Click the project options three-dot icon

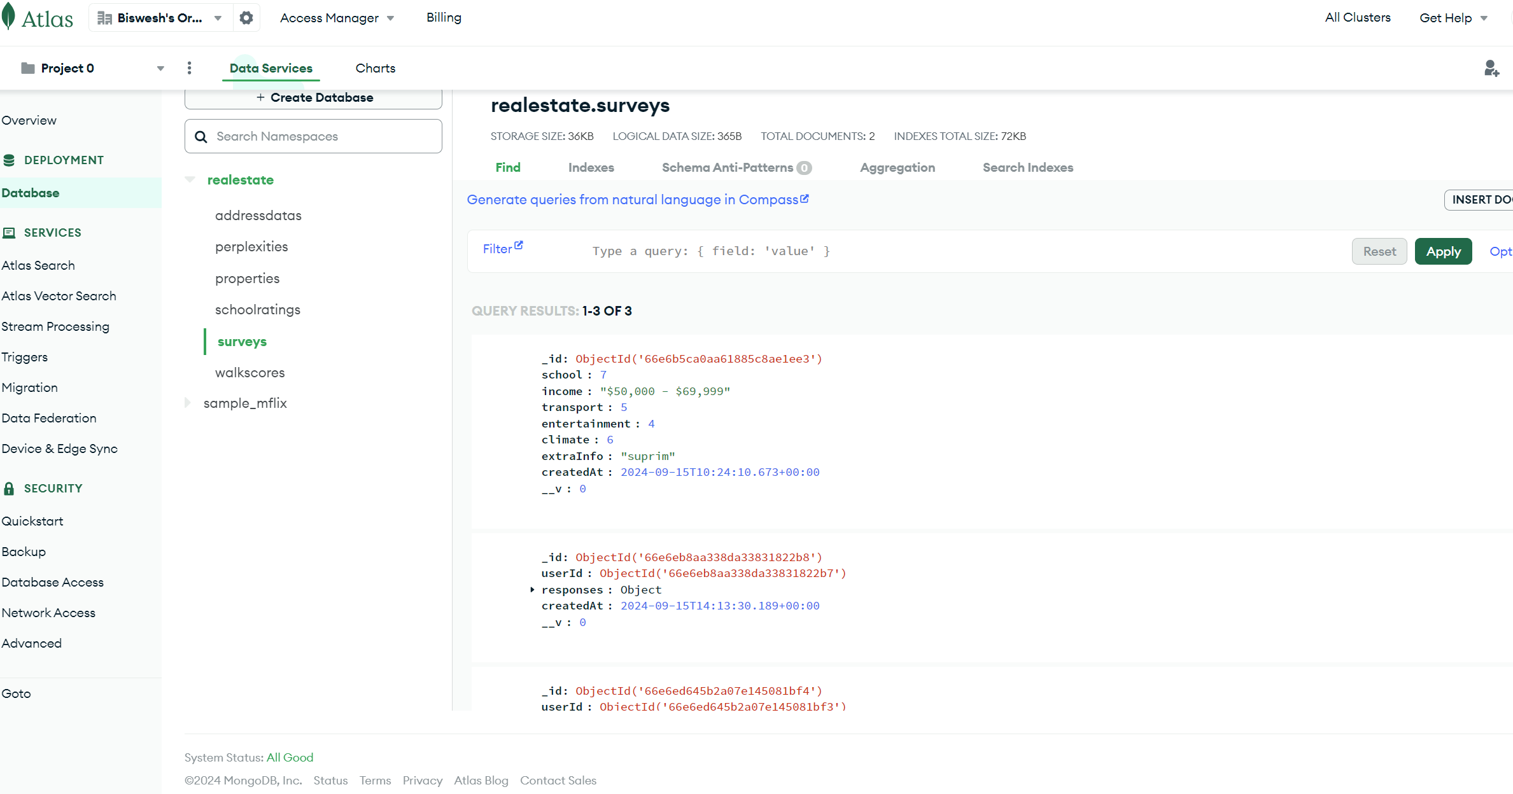click(x=189, y=68)
